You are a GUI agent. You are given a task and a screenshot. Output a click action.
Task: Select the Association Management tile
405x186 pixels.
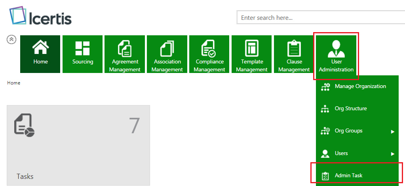[167, 54]
